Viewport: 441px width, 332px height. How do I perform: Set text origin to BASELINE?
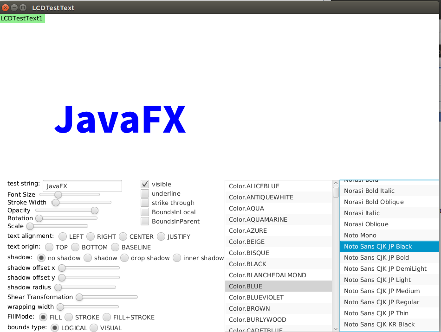click(115, 247)
